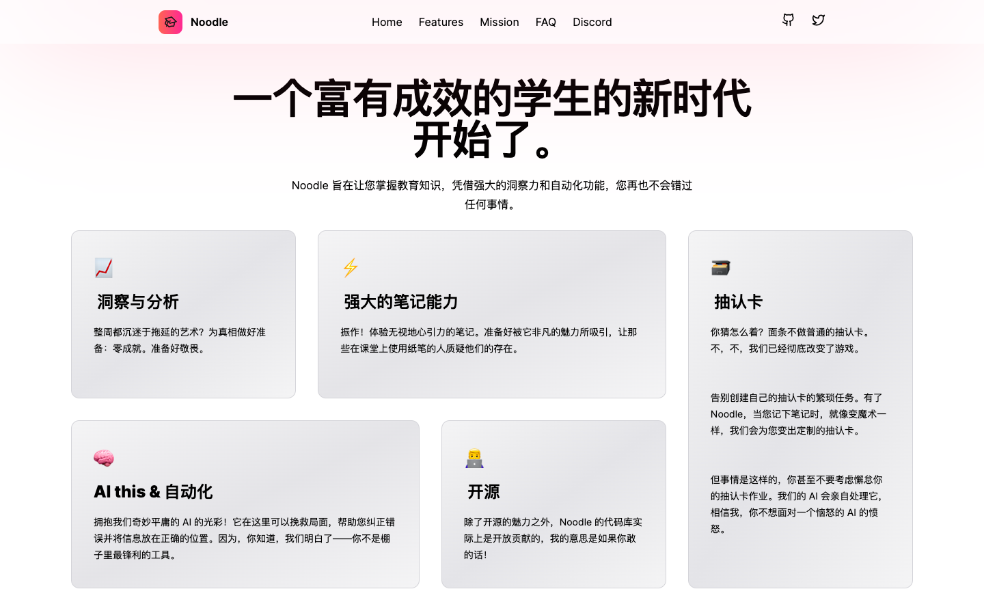Screen dimensions: 984x615
Task: Click the subtitle starting with Noodle 旨在让您掌握教育知识
Action: pos(492,195)
